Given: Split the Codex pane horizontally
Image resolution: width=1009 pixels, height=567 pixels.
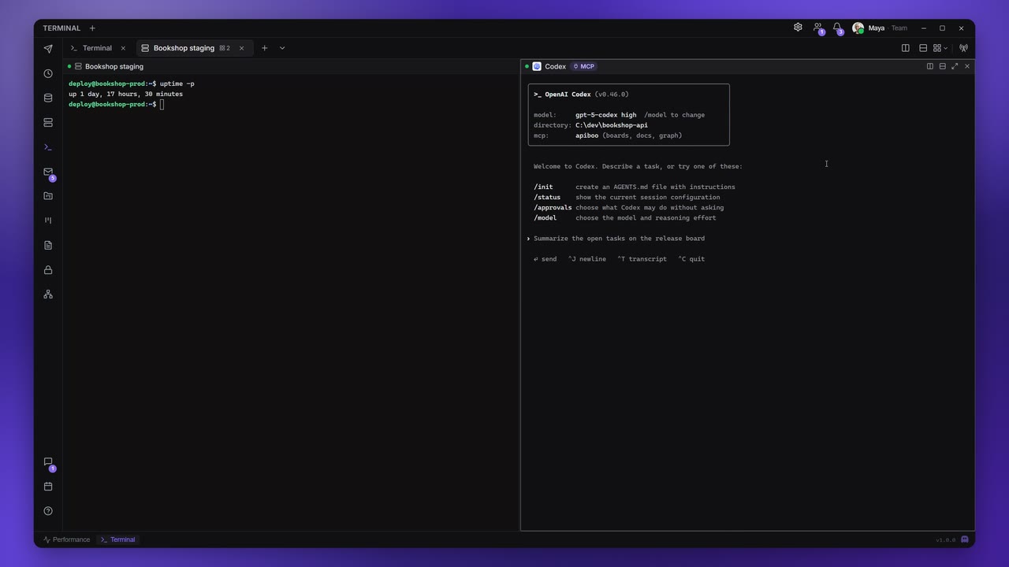Looking at the screenshot, I should pyautogui.click(x=942, y=66).
